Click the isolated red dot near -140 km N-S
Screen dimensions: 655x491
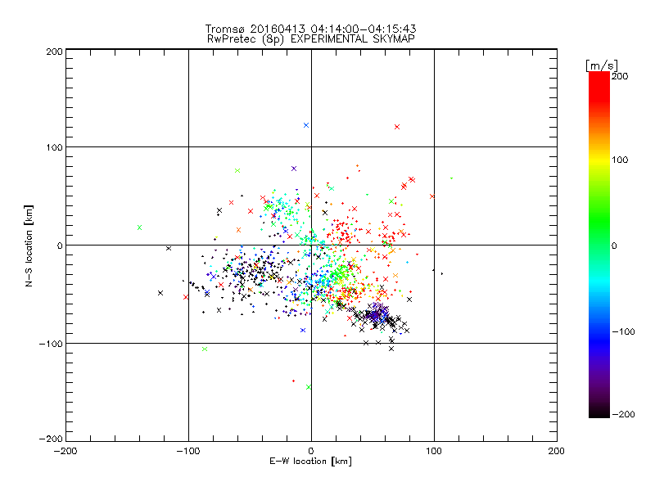[x=293, y=381]
